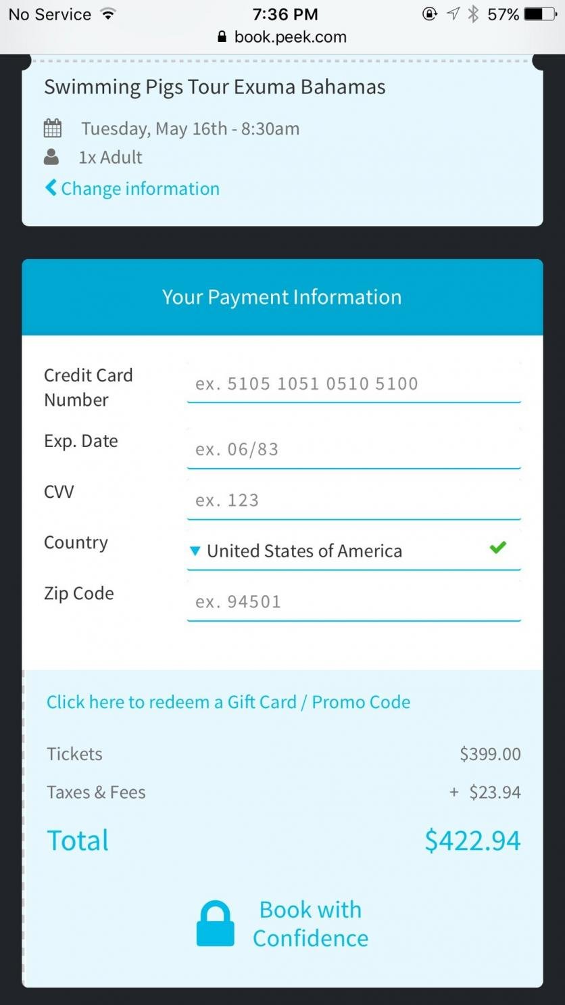Focus the Zip Code input field
The image size is (565, 1005).
(x=354, y=602)
